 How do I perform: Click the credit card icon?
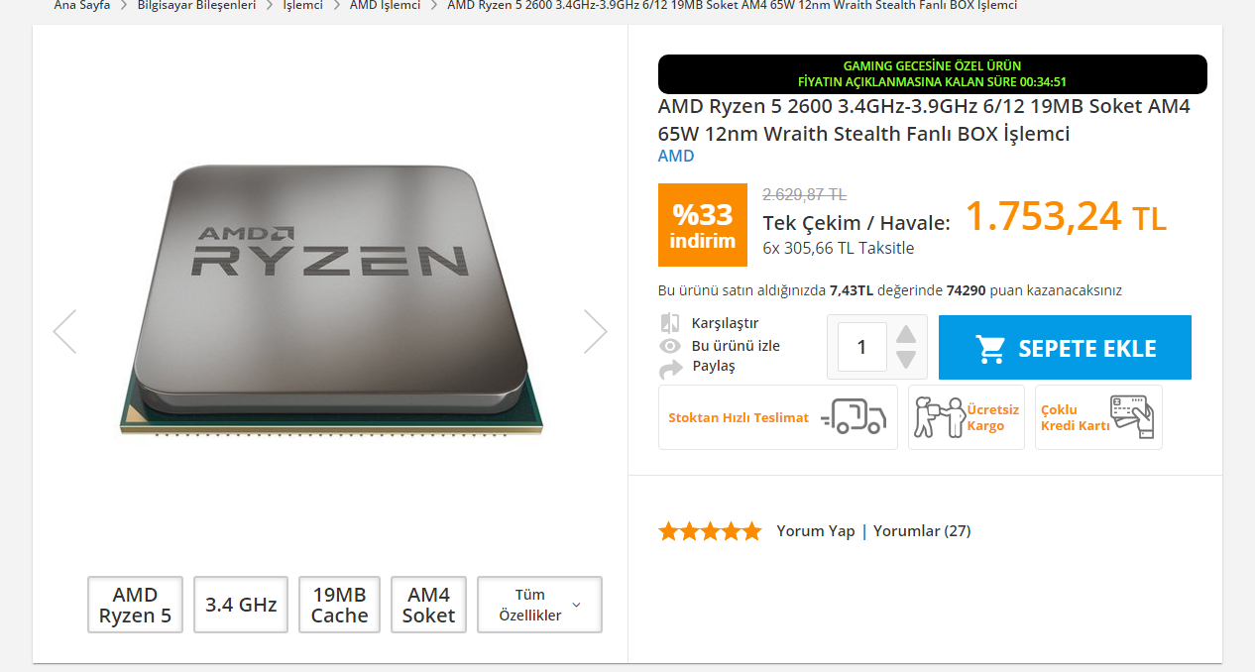1132,417
